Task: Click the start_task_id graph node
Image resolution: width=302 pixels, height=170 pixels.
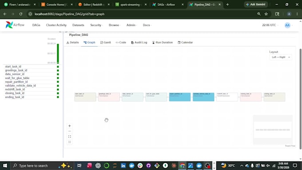Action: pyautogui.click(x=85, y=97)
